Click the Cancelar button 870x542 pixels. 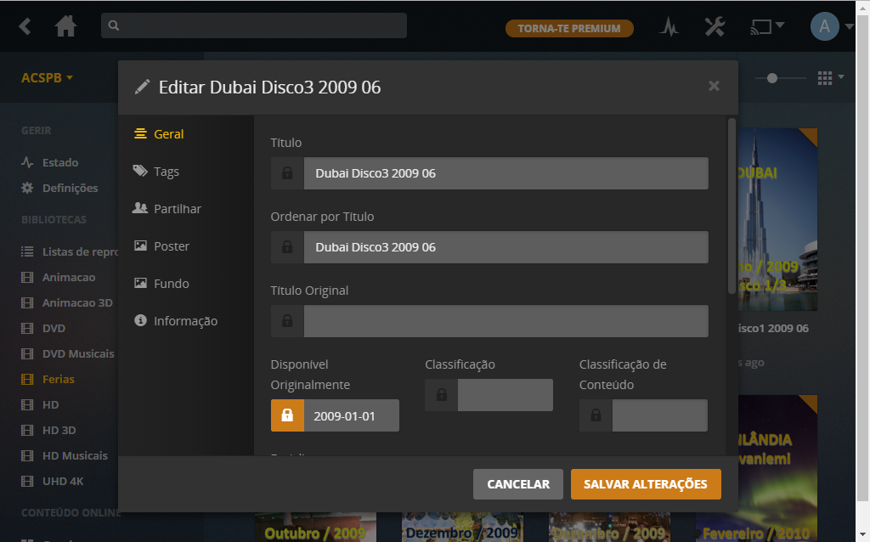pos(517,484)
